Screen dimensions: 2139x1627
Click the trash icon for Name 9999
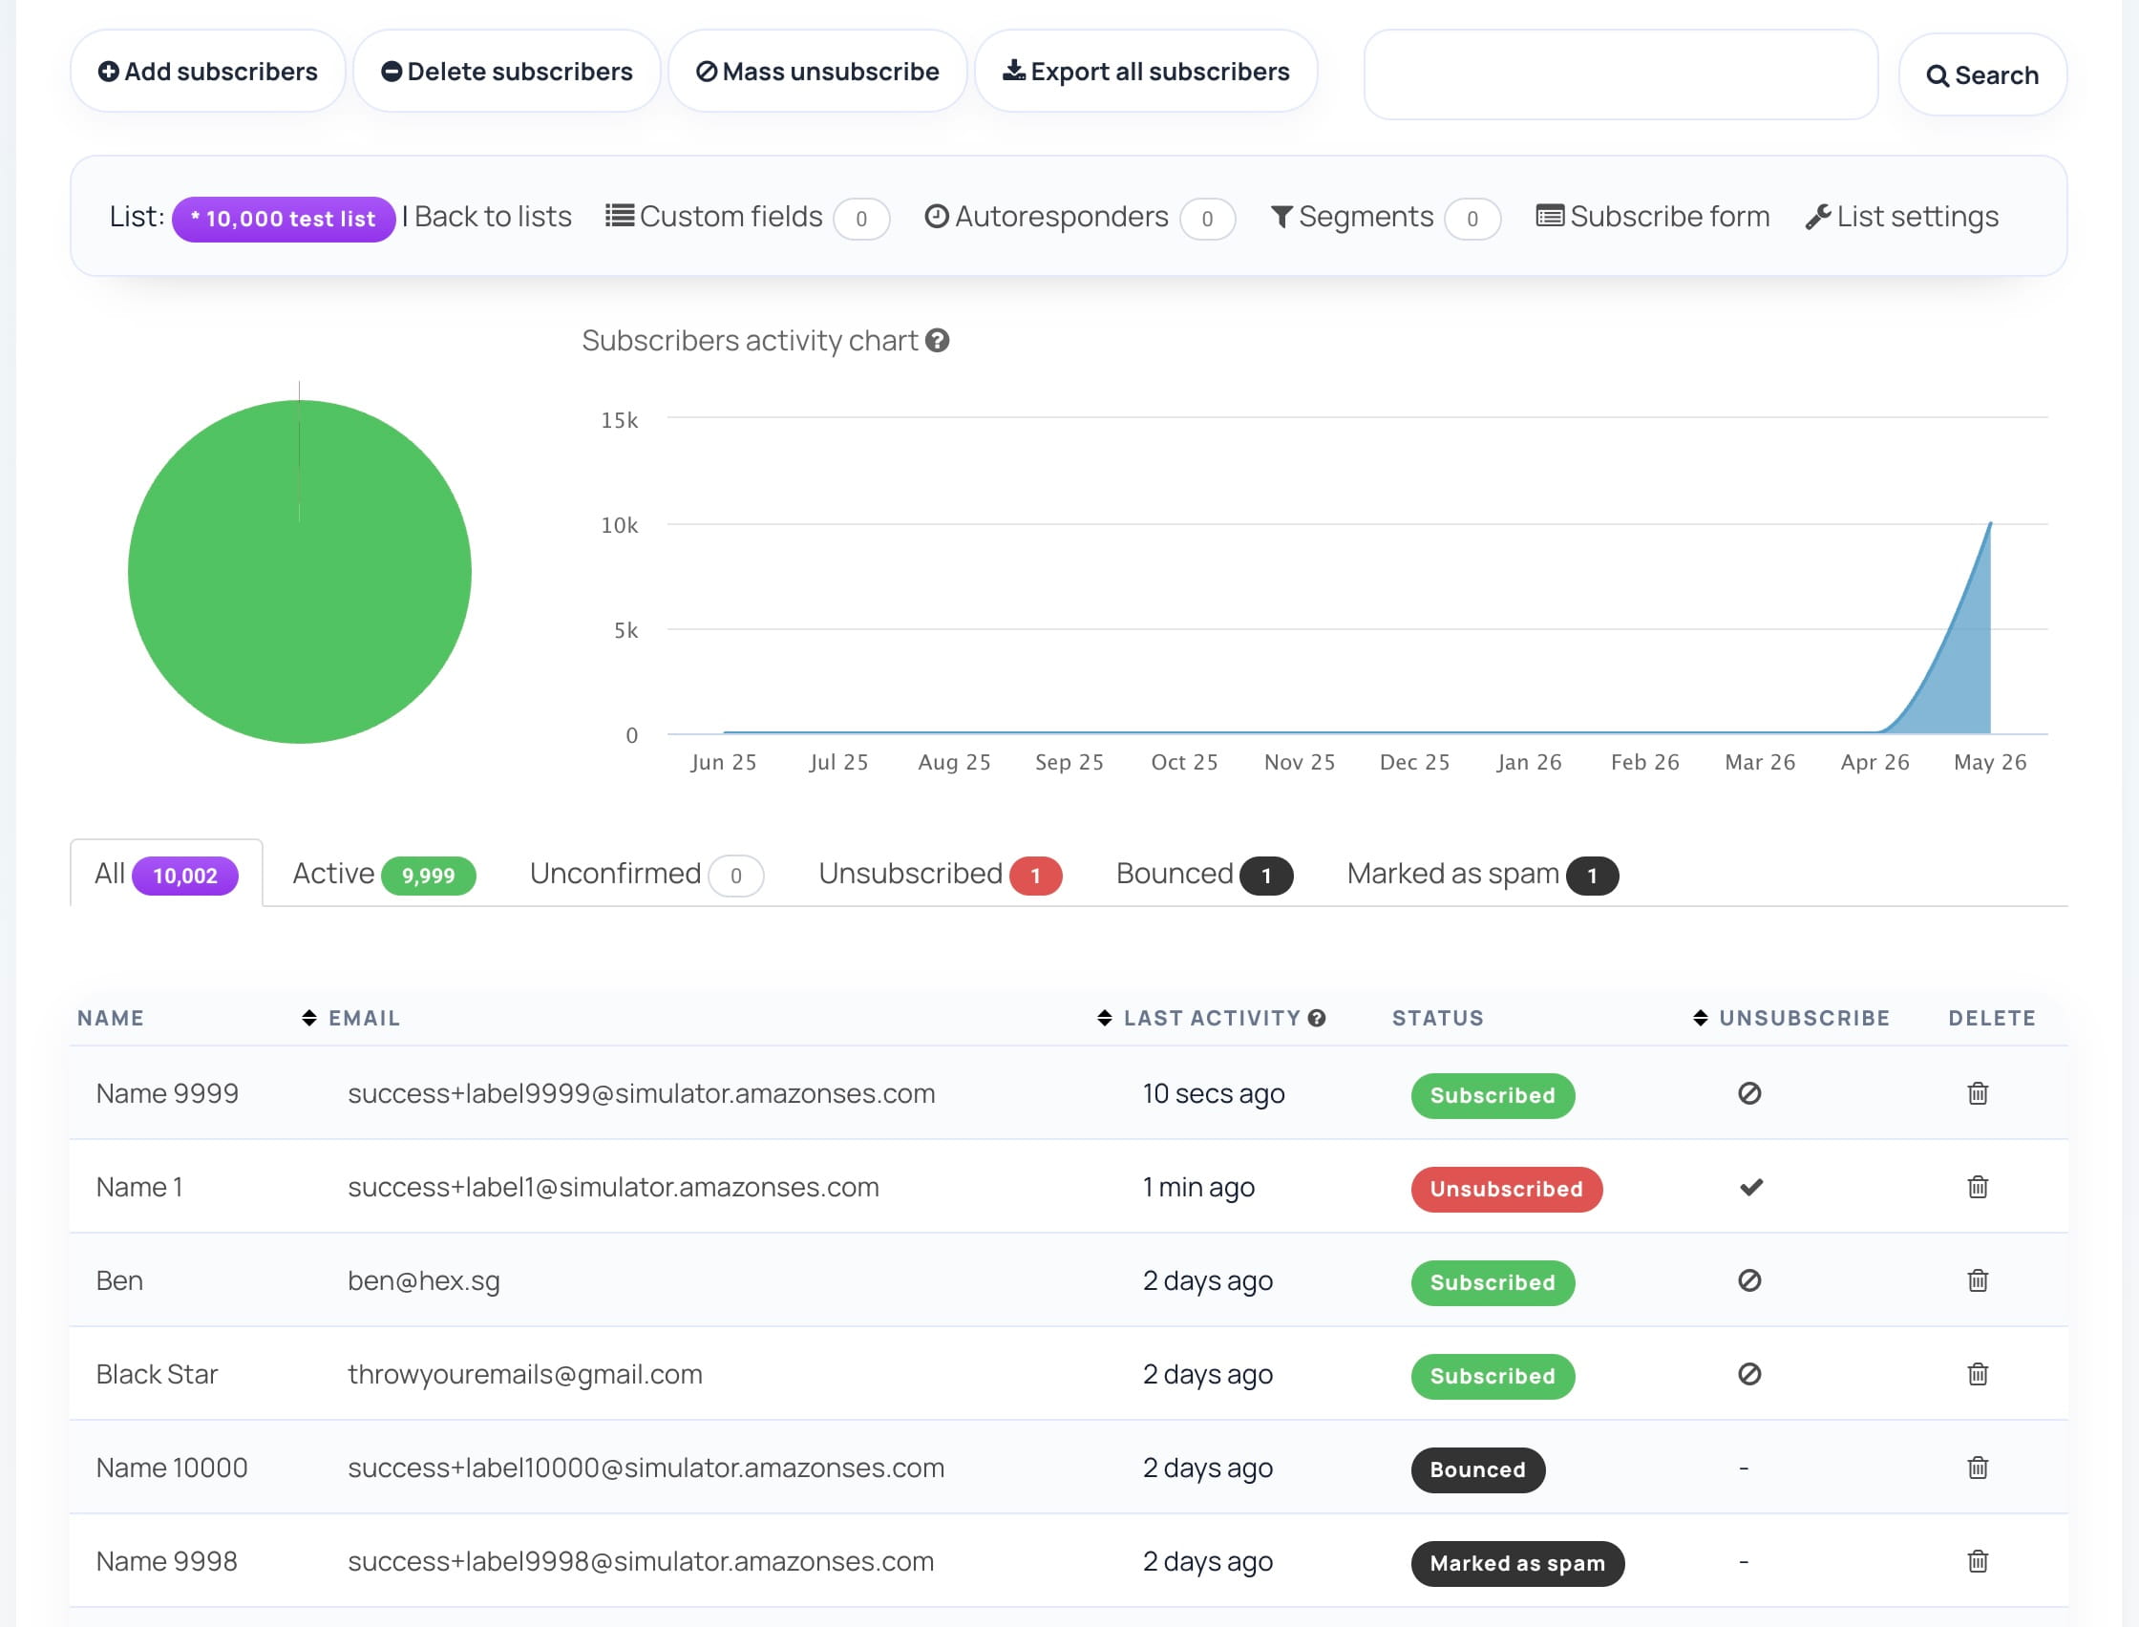point(1978,1093)
